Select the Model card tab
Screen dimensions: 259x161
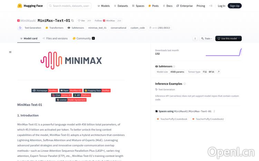pyautogui.click(x=29, y=39)
